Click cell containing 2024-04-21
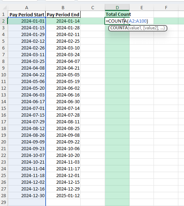The image size is (184, 206). click(63, 68)
